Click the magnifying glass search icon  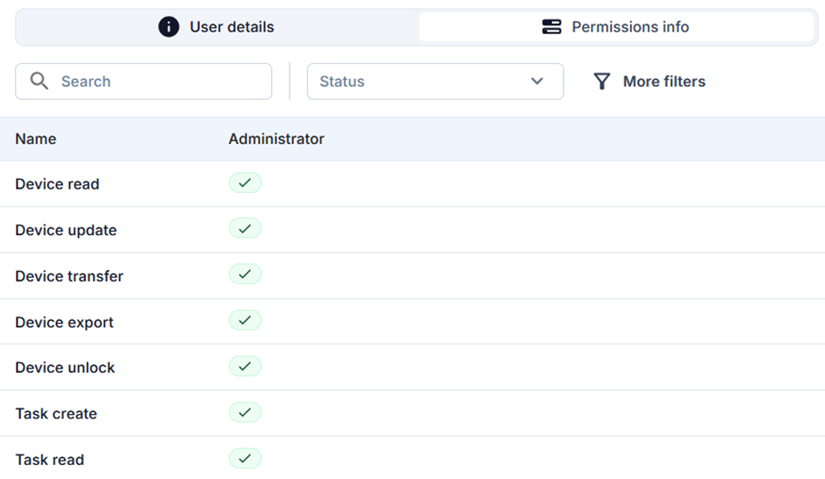39,82
